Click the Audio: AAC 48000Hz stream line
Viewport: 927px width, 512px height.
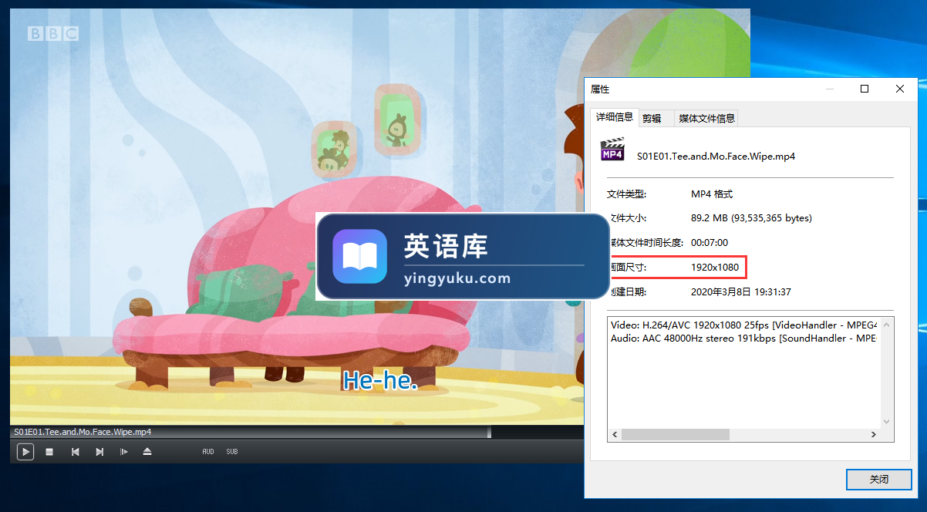[743, 338]
